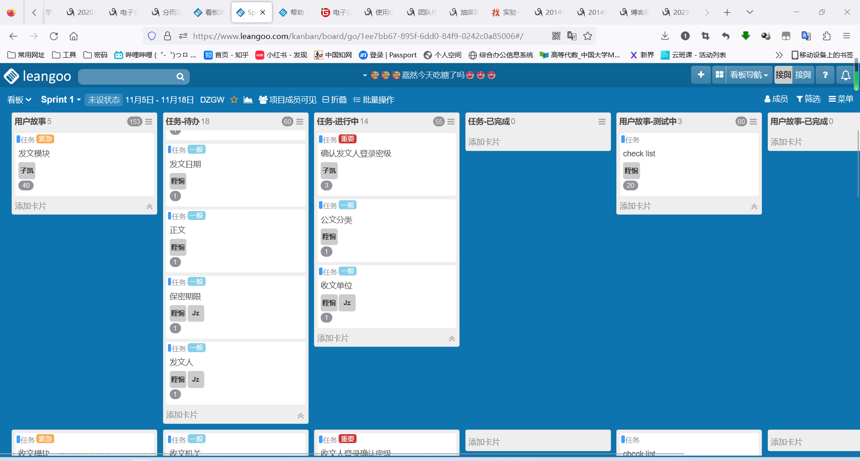The height and width of the screenshot is (461, 860).
Task: Show the browser tab list chevron
Action: coord(749,12)
